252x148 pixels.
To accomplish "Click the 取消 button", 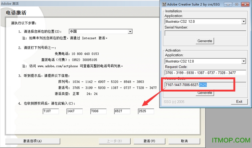I will [x=184, y=141].
